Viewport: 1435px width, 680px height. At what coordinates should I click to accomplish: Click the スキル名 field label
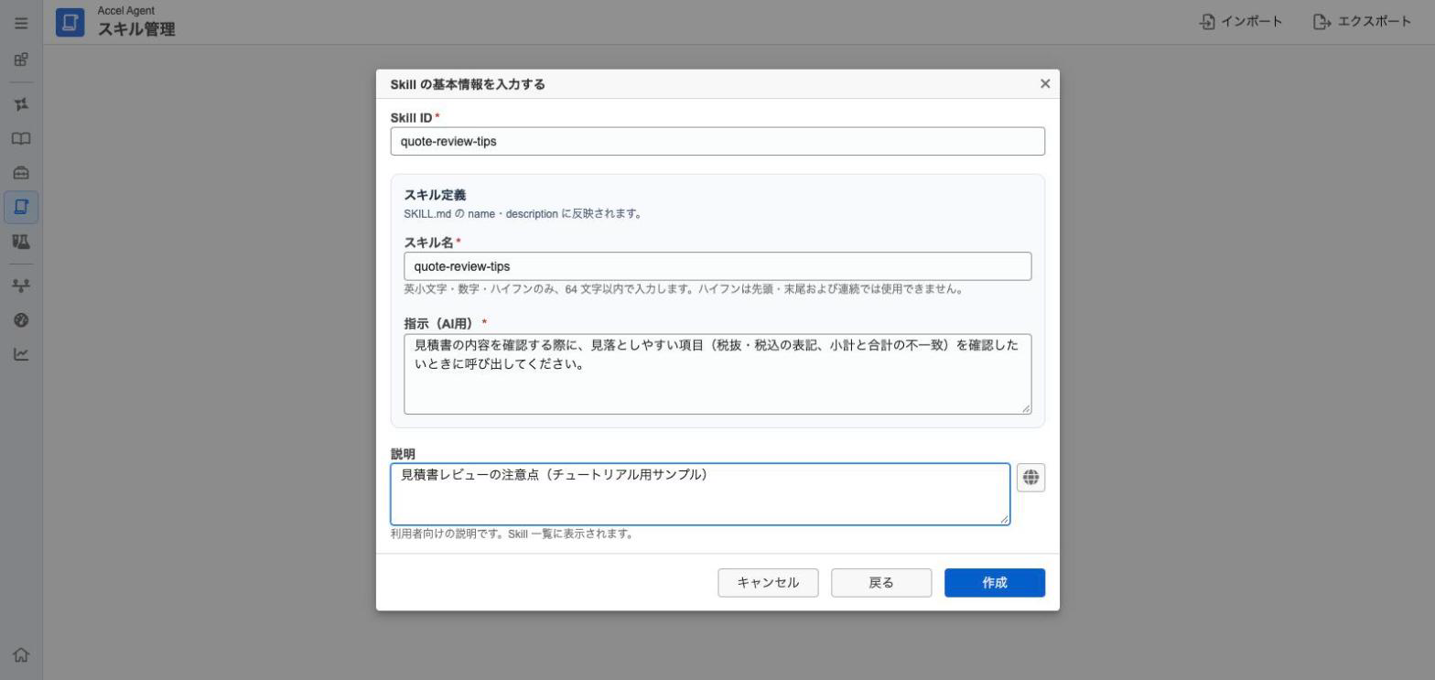[x=429, y=243]
